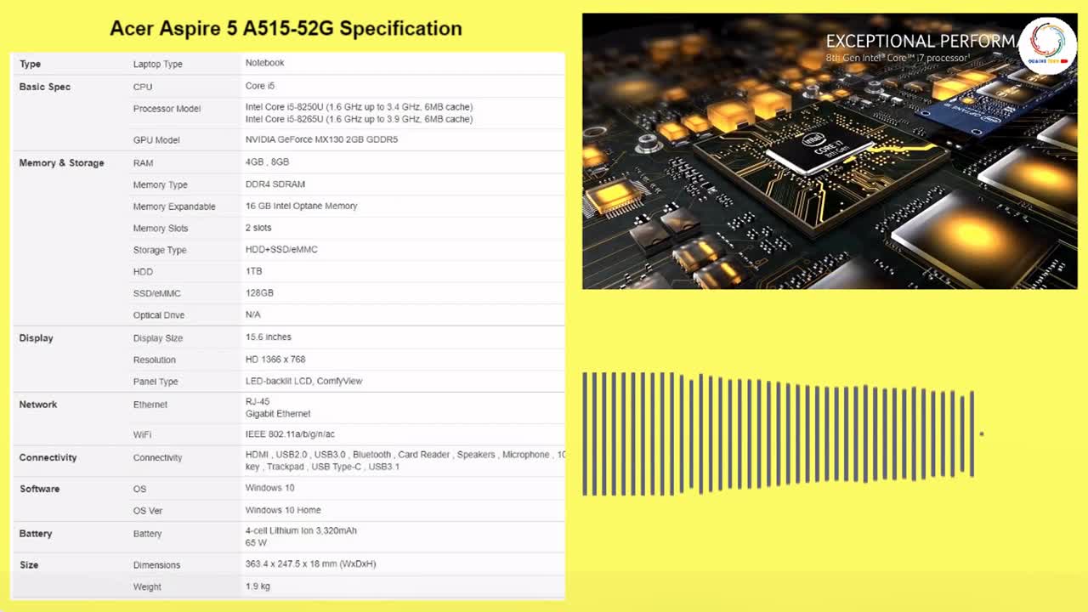The image size is (1088, 612).
Task: Click the '2 slots' value
Action: [258, 228]
